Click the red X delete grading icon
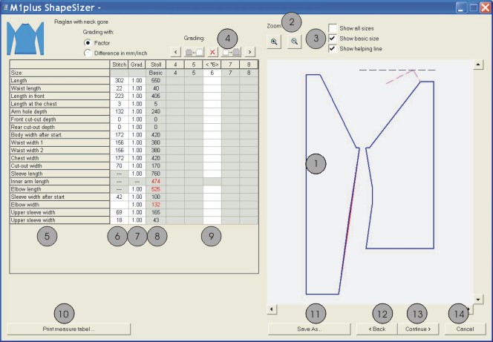The width and height of the screenshot is (493, 342). pyautogui.click(x=211, y=52)
